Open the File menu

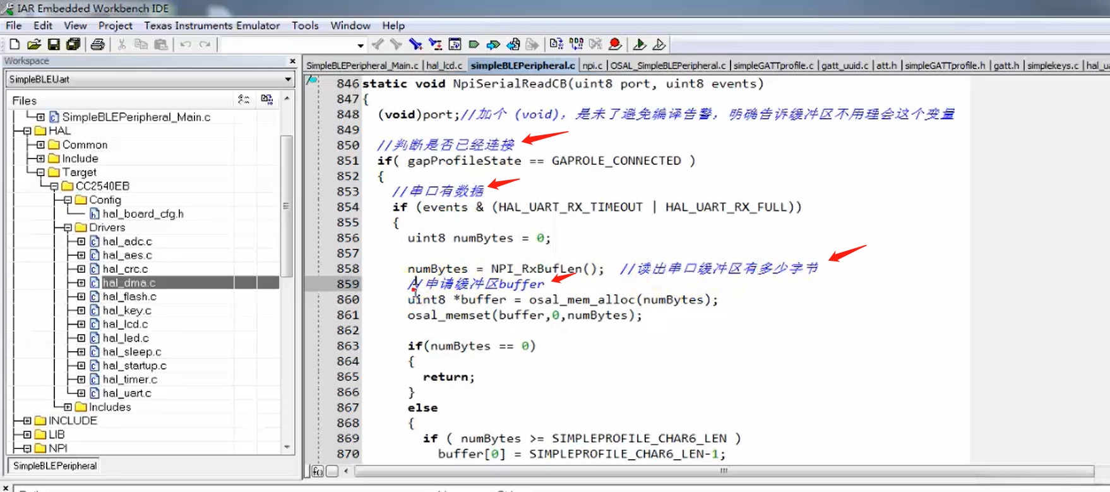coord(14,25)
